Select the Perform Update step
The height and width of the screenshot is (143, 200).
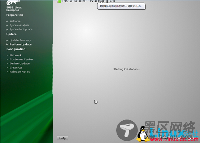coord(21,44)
